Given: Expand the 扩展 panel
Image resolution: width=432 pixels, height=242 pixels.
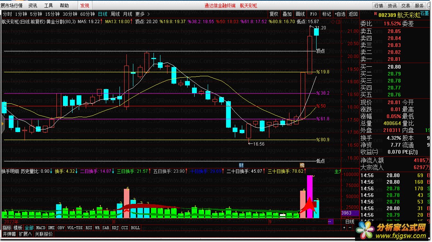Looking at the screenshot, I should 25,234.
